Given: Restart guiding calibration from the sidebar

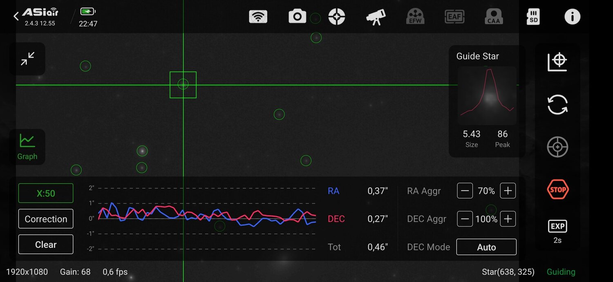Looking at the screenshot, I should (x=557, y=105).
